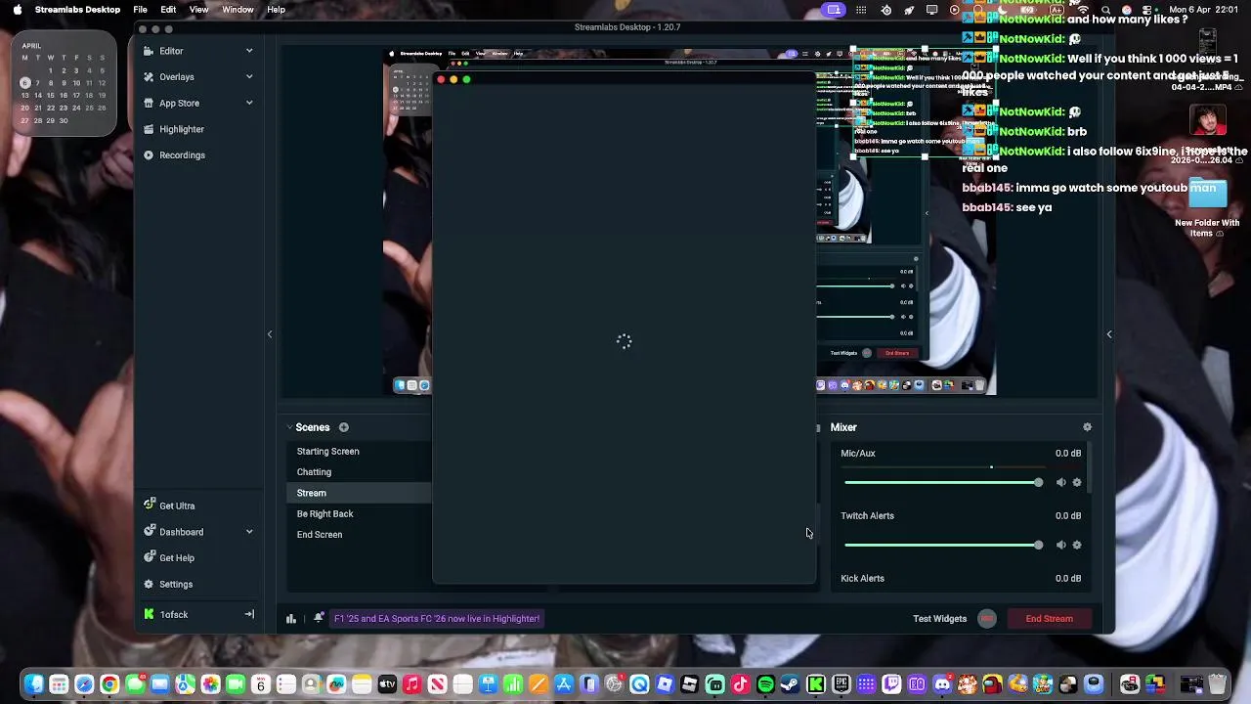Open Google Chrome from the Dock

coord(109,684)
